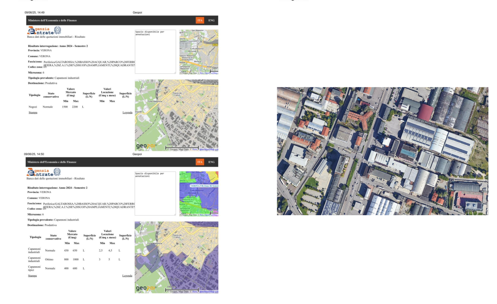Click the "4,5" maximum rental value

111,251
